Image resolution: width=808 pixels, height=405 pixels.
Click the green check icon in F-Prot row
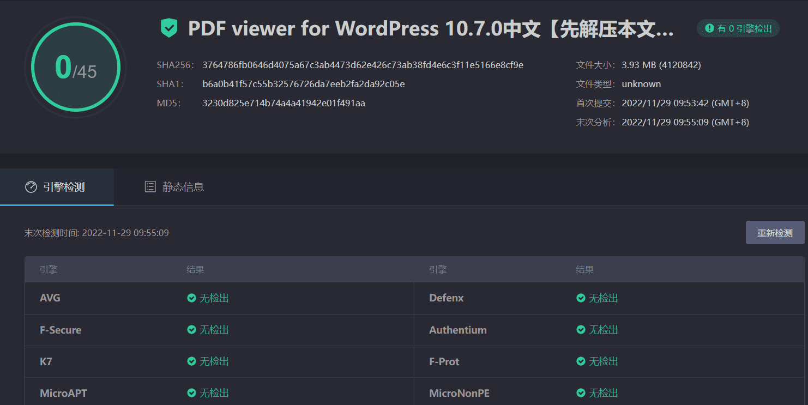click(581, 361)
